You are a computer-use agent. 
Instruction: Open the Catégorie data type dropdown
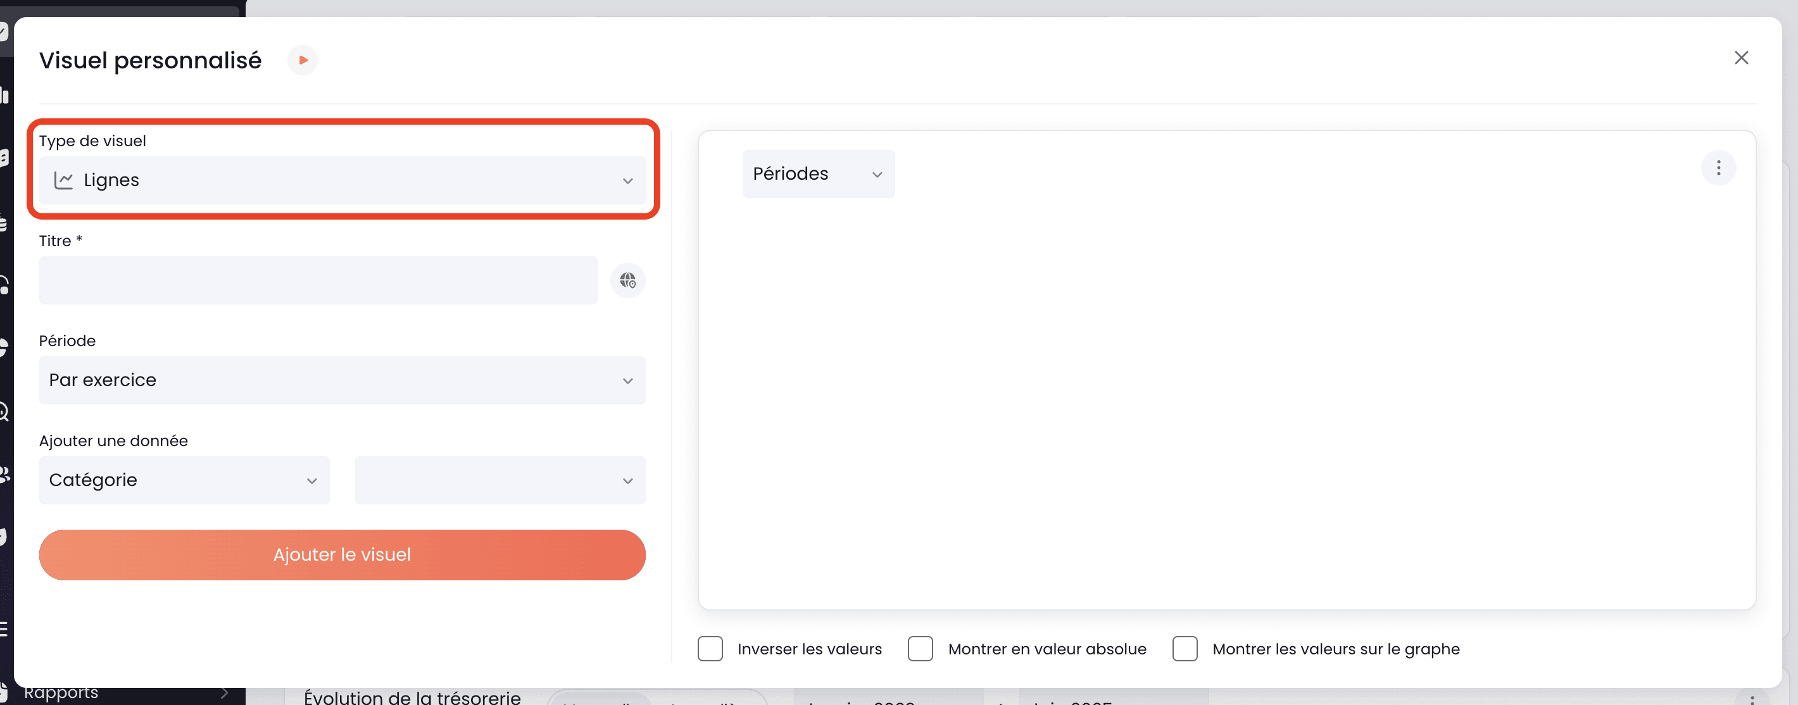184,480
